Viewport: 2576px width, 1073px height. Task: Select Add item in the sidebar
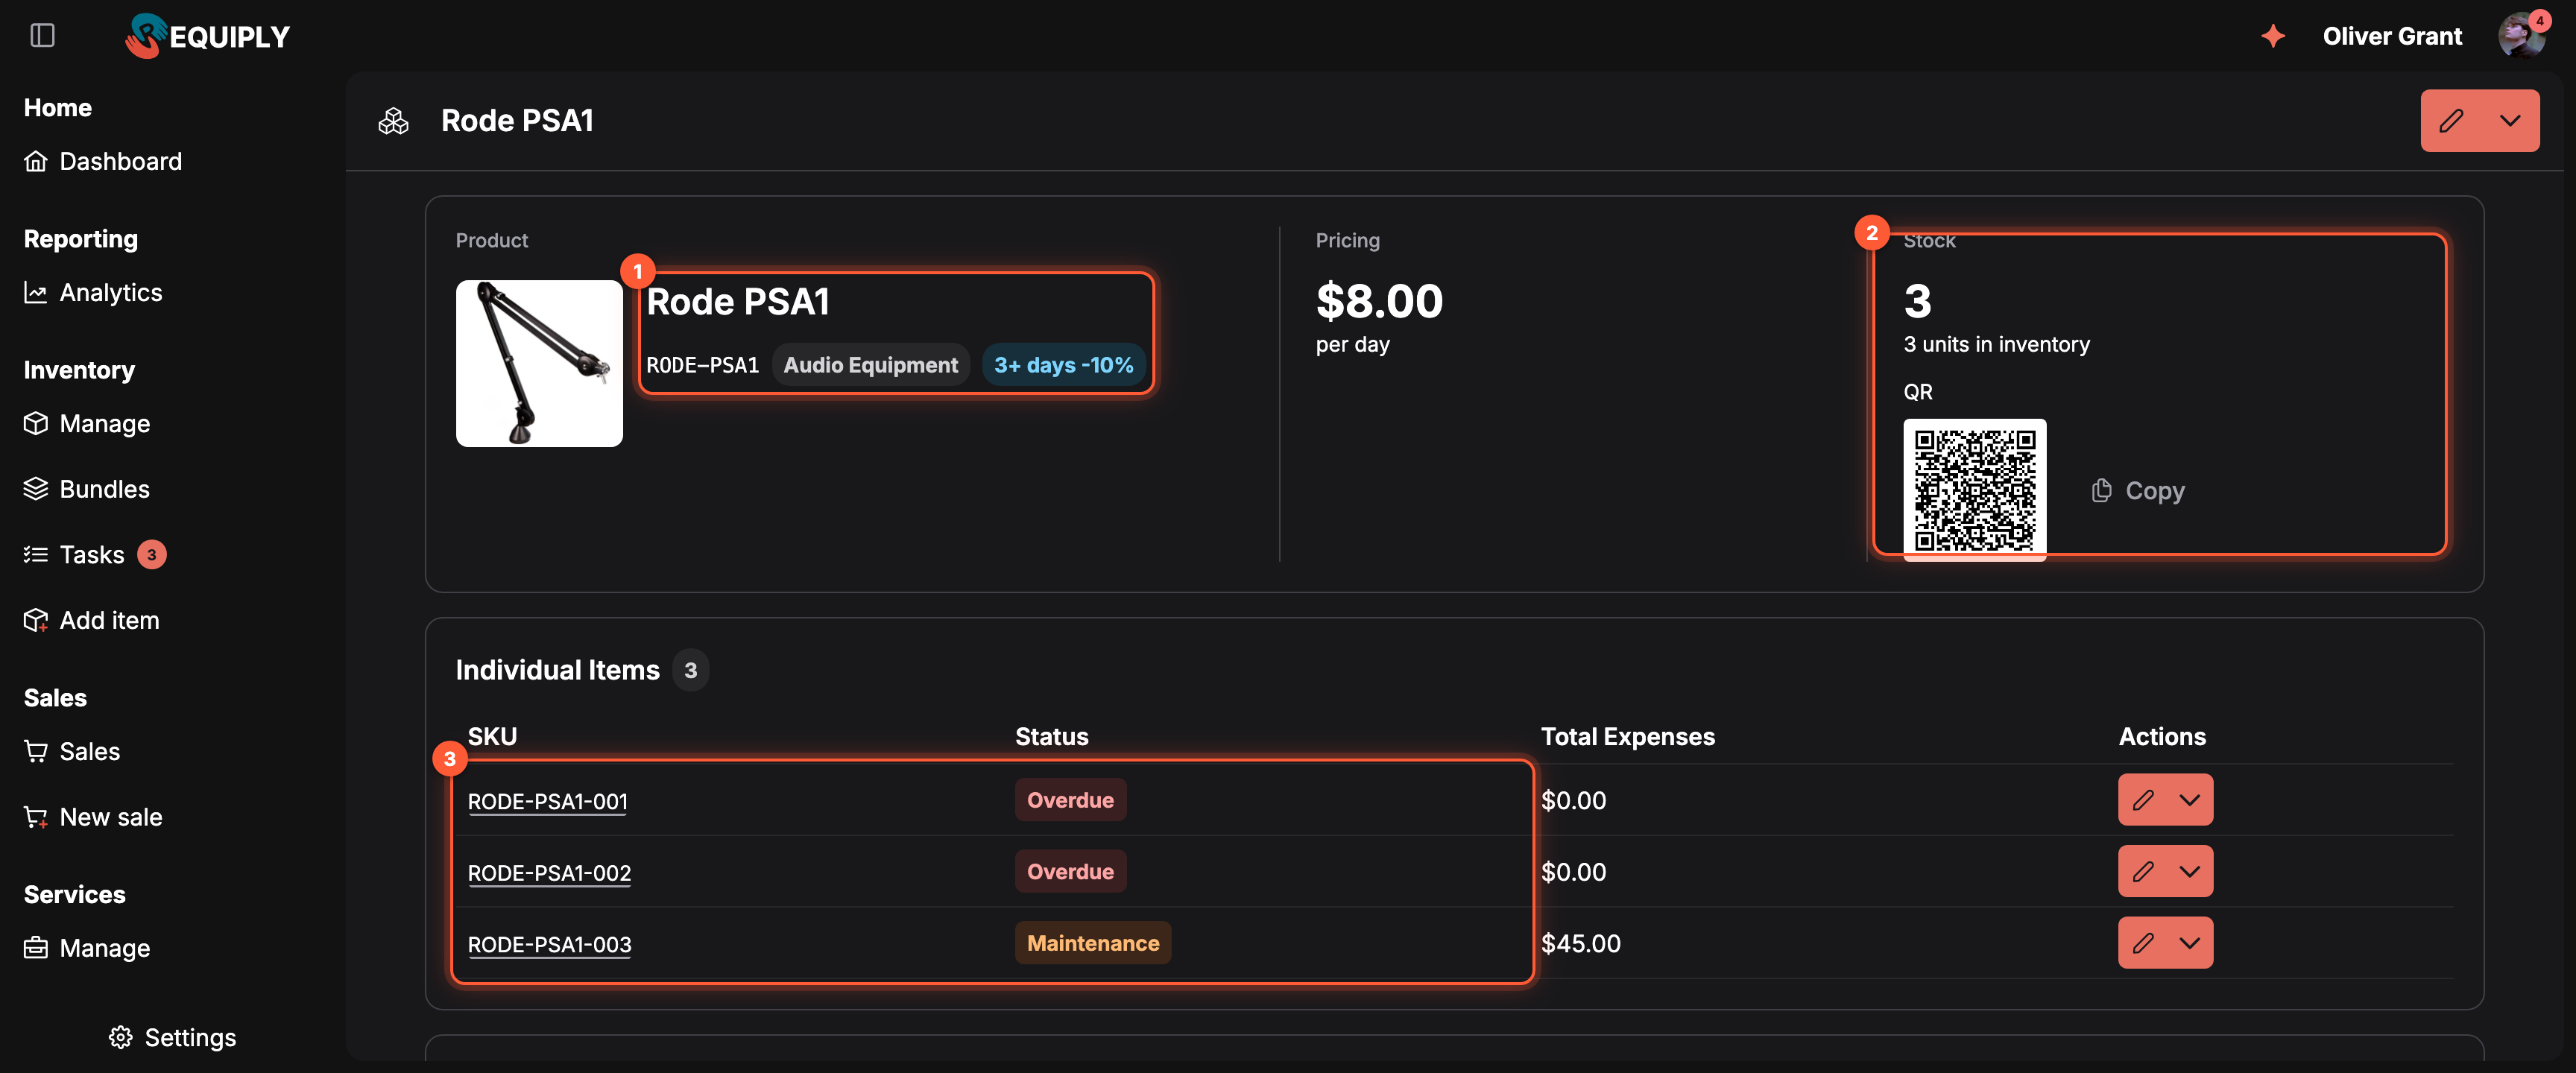(92, 620)
